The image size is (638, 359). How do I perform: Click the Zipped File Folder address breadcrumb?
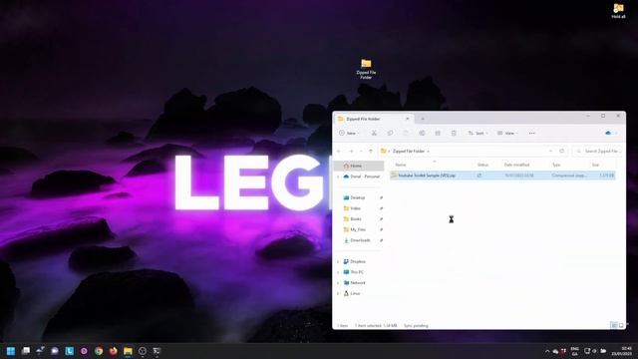click(409, 151)
